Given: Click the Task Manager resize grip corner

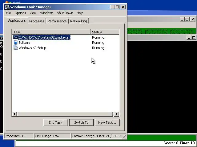Looking at the screenshot, I should click(124, 137).
